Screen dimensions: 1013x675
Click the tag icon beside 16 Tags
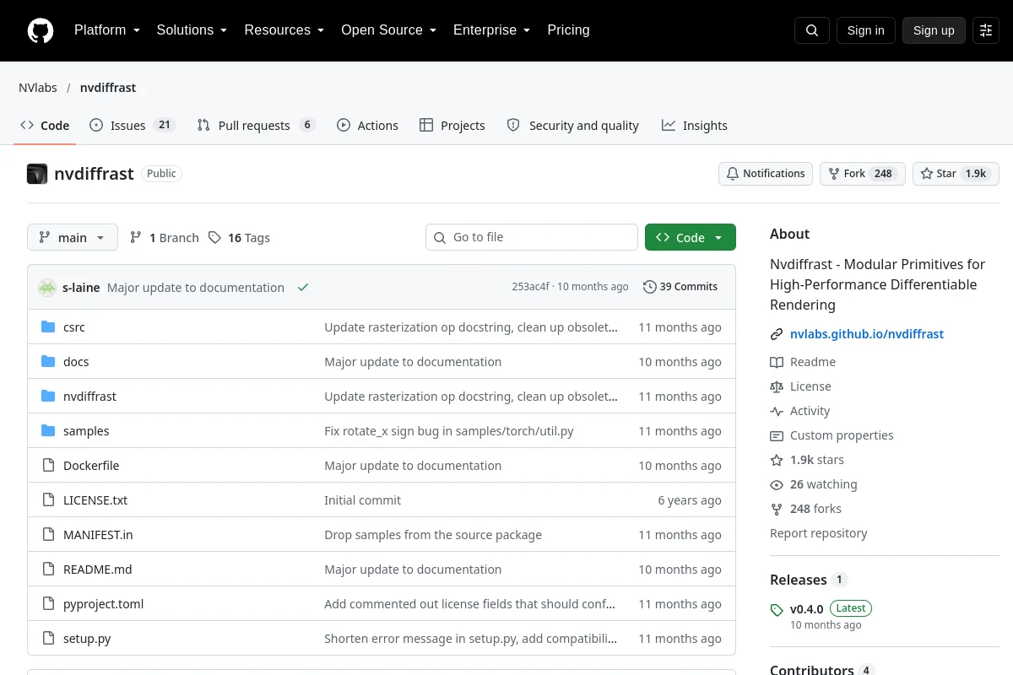[x=214, y=237]
